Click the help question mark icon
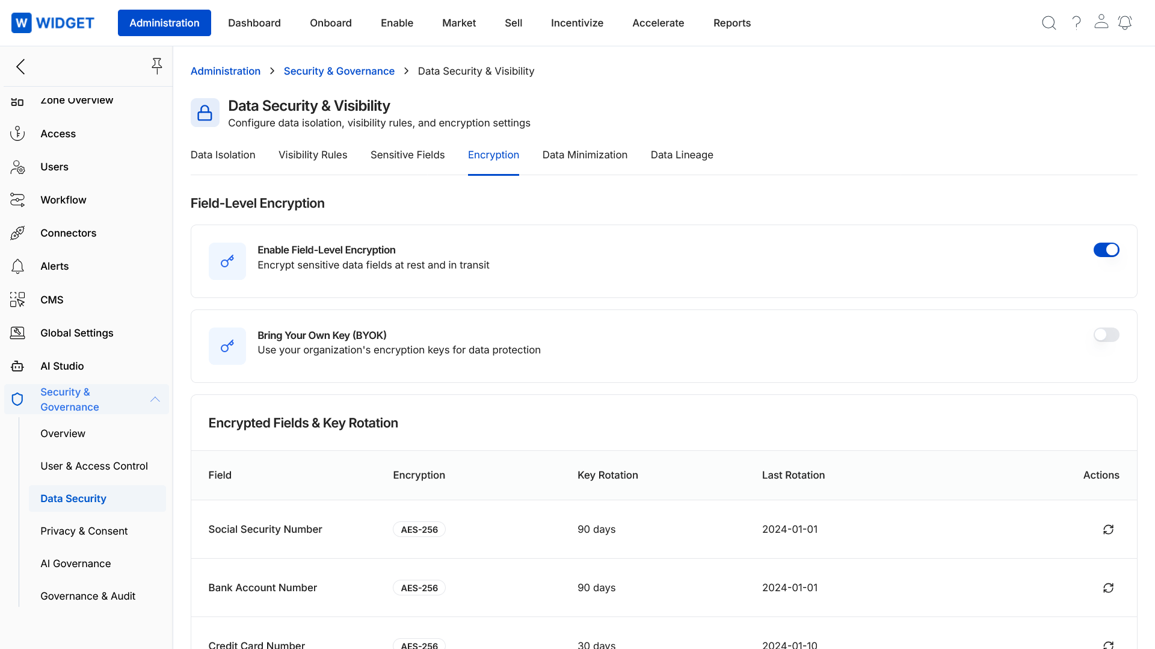This screenshot has width=1155, height=649. tap(1077, 22)
